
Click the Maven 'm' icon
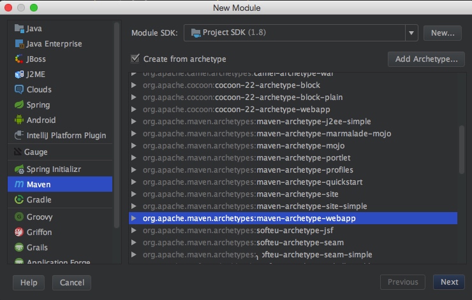(x=19, y=184)
